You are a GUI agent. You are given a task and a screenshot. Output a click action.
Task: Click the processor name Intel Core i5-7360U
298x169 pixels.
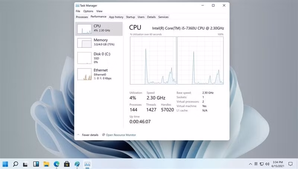pyautogui.click(x=188, y=28)
